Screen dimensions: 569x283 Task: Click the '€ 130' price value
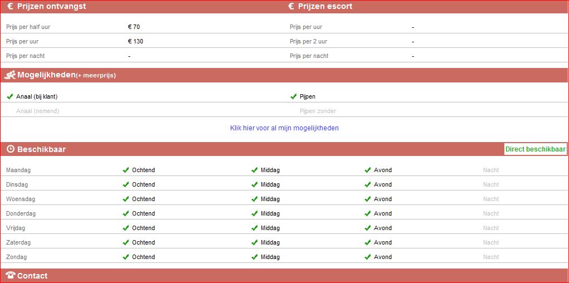[136, 41]
